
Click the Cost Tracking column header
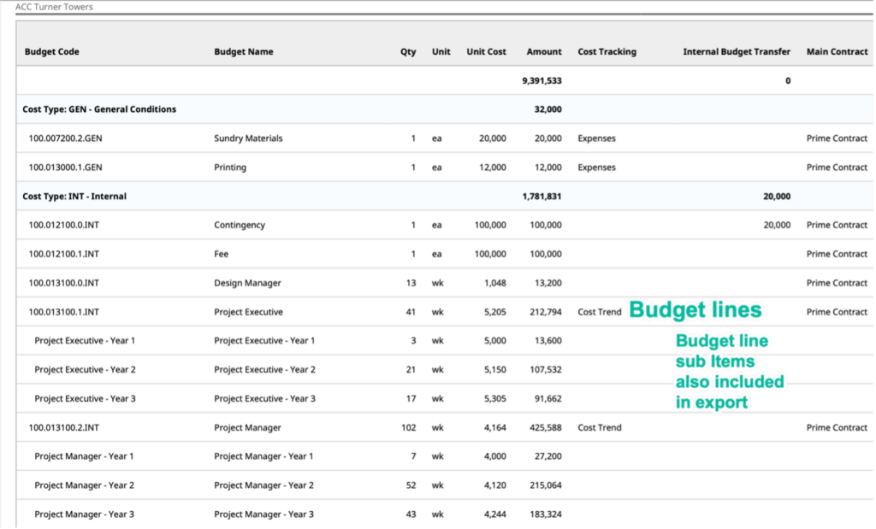point(607,51)
